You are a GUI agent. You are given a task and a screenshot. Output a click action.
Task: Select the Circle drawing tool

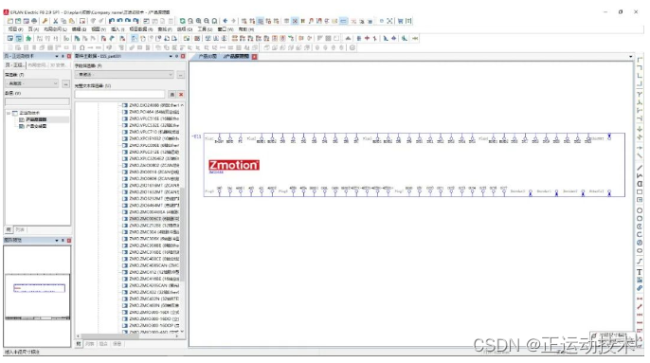tap(640, 210)
